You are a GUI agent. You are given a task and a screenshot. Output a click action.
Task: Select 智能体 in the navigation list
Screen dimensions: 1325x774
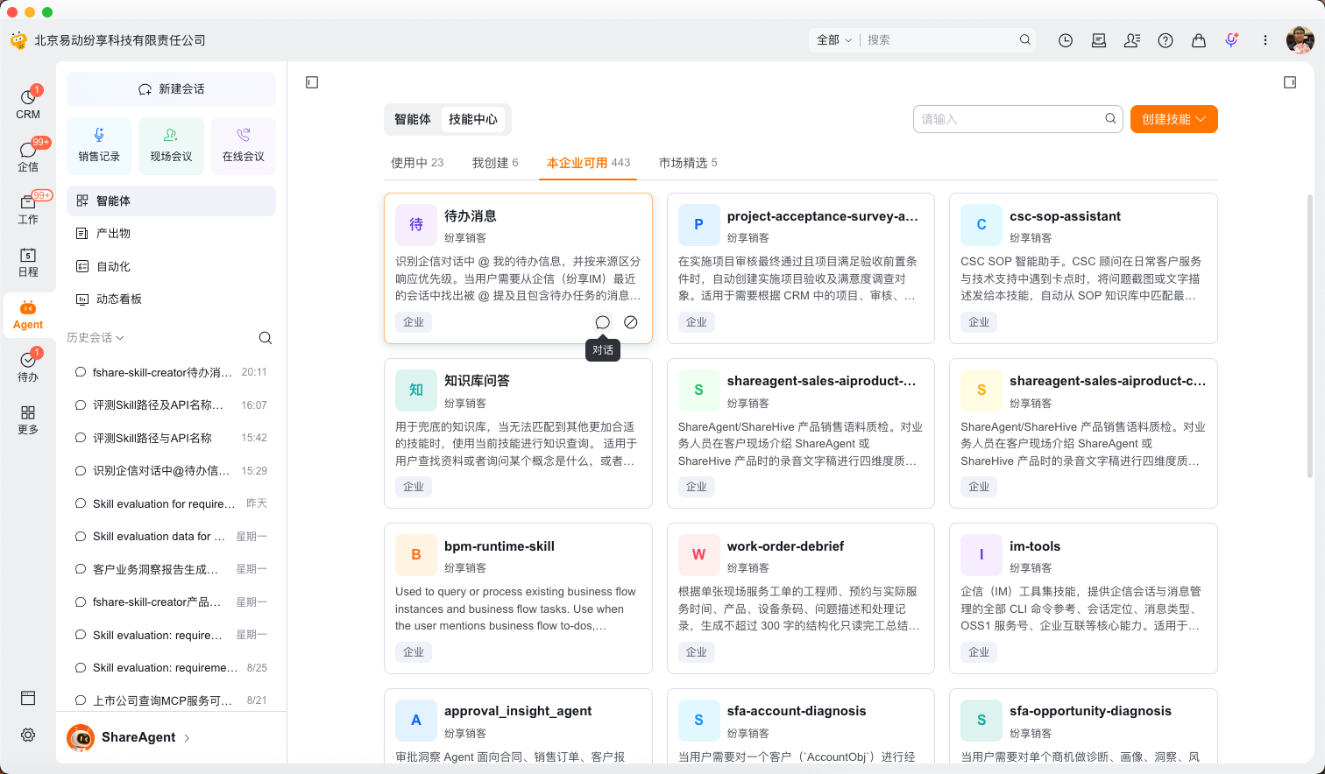coord(171,201)
